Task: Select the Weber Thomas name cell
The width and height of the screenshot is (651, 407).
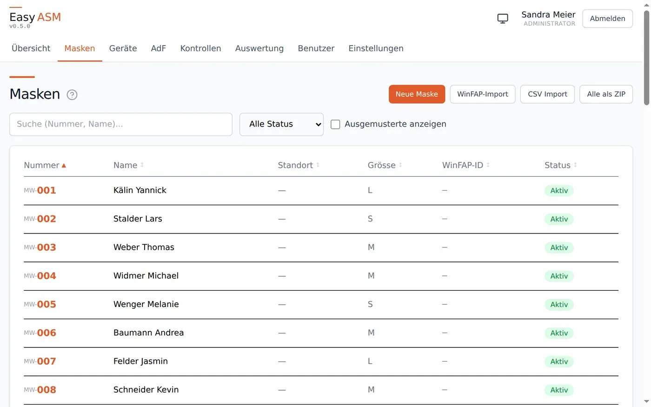Action: click(144, 247)
